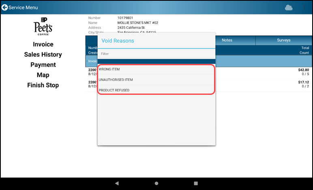The height and width of the screenshot is (190, 313).
Task: Select UNAUTHORISED ITEM void reason
Action: tap(156, 80)
